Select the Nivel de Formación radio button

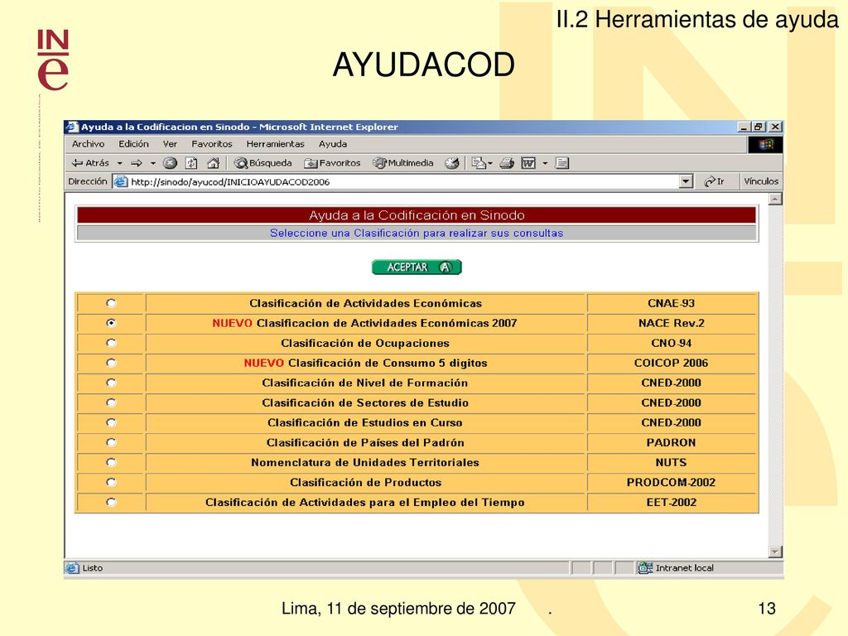(x=112, y=383)
